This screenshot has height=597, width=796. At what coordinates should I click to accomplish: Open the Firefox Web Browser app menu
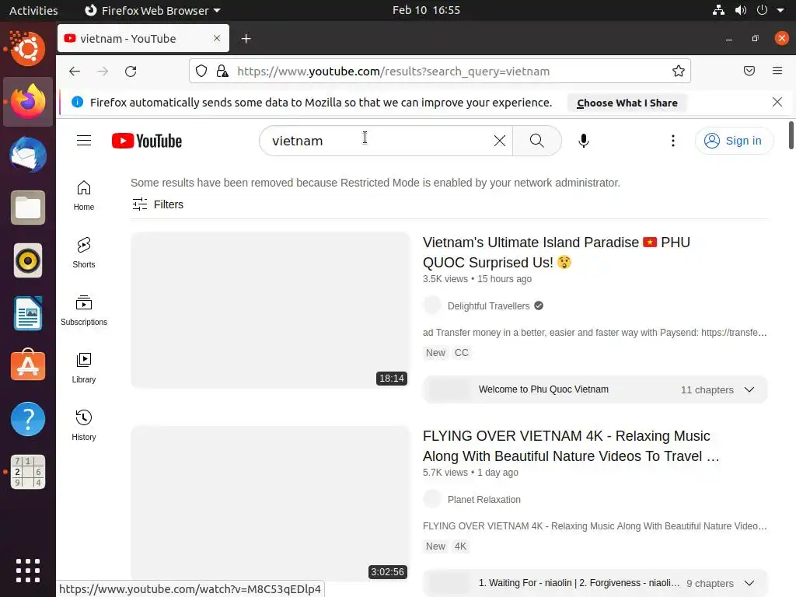pos(152,10)
